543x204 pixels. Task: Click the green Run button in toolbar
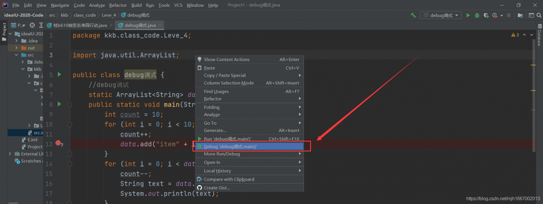pos(468,15)
